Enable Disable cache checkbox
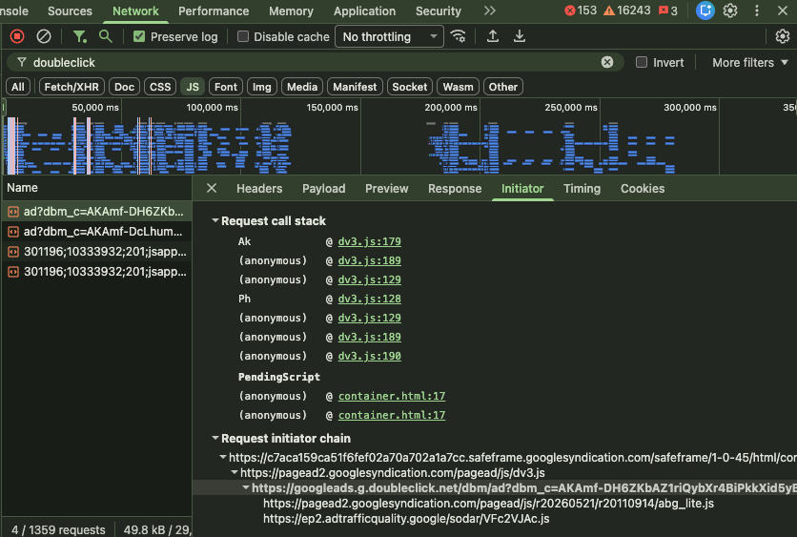 tap(243, 36)
